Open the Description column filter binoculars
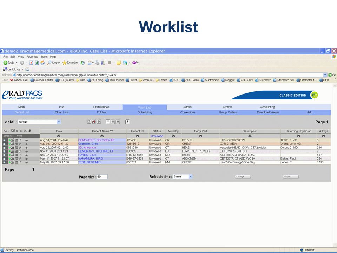 pos(250,136)
